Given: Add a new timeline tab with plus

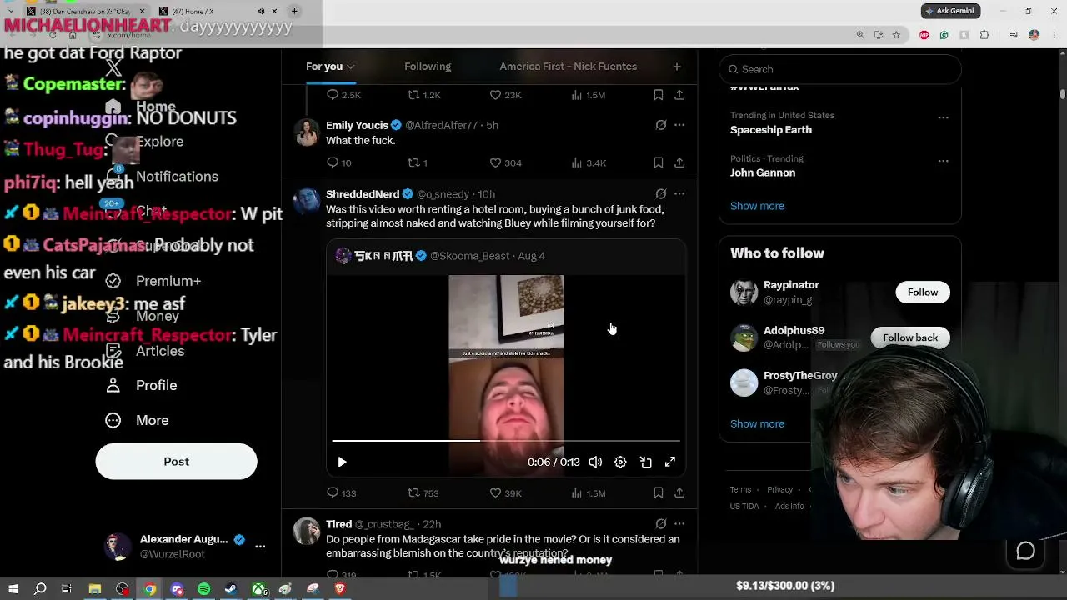Looking at the screenshot, I should click(677, 67).
